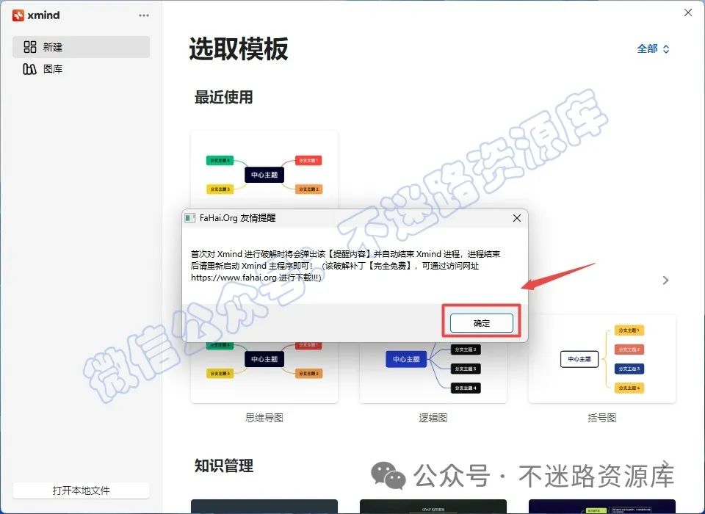Open 图库 in the sidebar
Viewport: 705px width, 514px height.
pyautogui.click(x=81, y=69)
